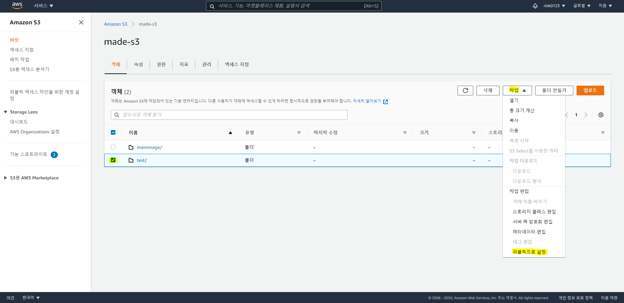Click the prefix object search field
This screenshot has width=624, height=303.
tap(229, 115)
